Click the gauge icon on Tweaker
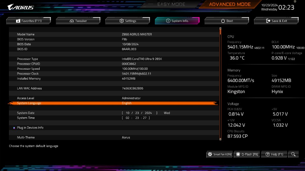This screenshot has height=171, width=305. coord(72,21)
